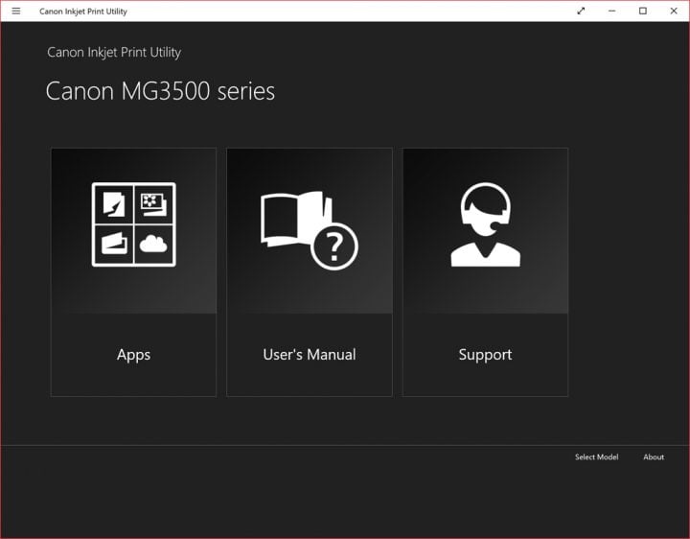Minimize the Canon Inkjet Print Utility window
690x539 pixels.
611,11
